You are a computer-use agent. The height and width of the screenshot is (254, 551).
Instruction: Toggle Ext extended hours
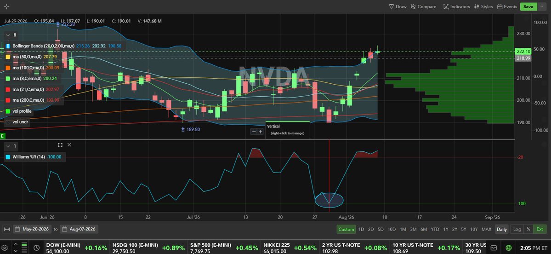tap(540, 229)
